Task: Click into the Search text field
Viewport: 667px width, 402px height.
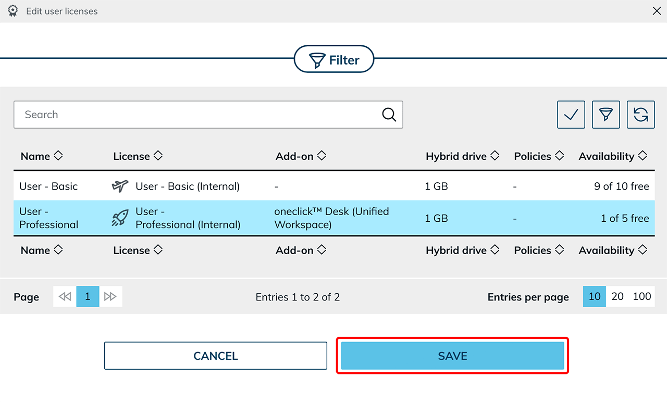Action: 198,115
